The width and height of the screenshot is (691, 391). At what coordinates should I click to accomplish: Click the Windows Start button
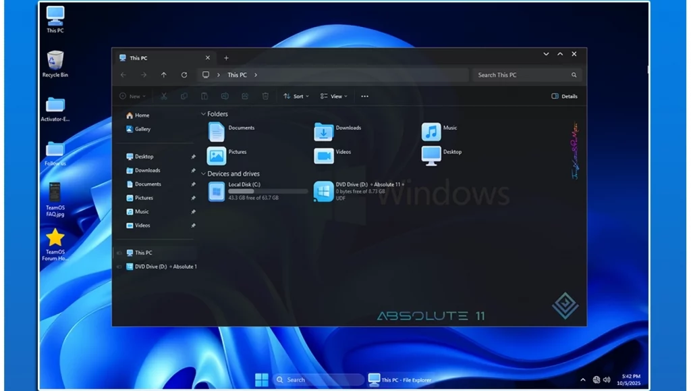coord(261,380)
